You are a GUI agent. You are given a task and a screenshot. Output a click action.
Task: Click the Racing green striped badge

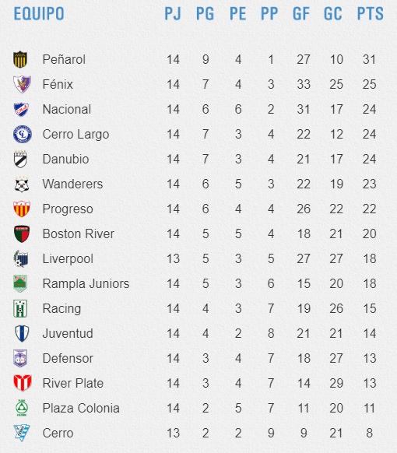pyautogui.click(x=20, y=308)
